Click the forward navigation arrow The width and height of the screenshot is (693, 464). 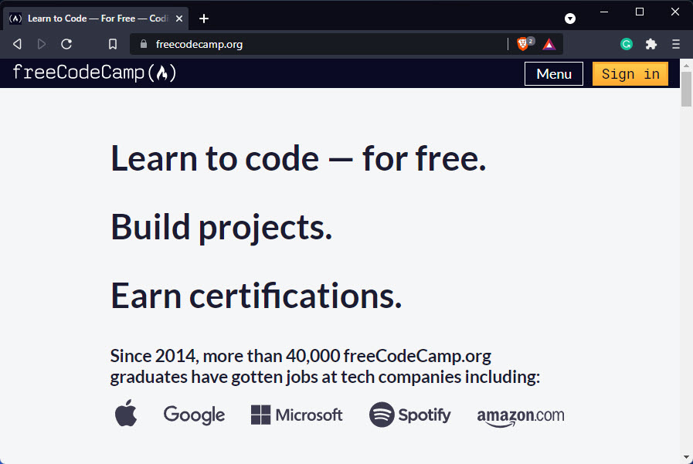coord(42,44)
